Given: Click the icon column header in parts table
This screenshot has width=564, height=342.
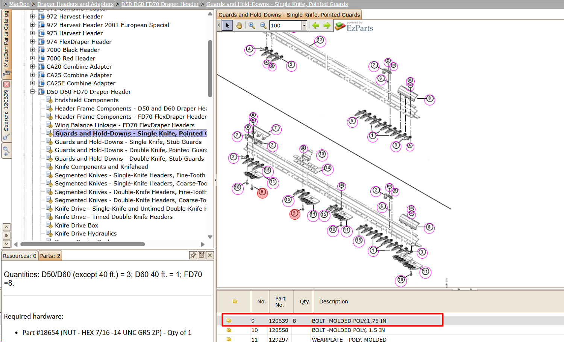Looking at the screenshot, I should tap(235, 301).
